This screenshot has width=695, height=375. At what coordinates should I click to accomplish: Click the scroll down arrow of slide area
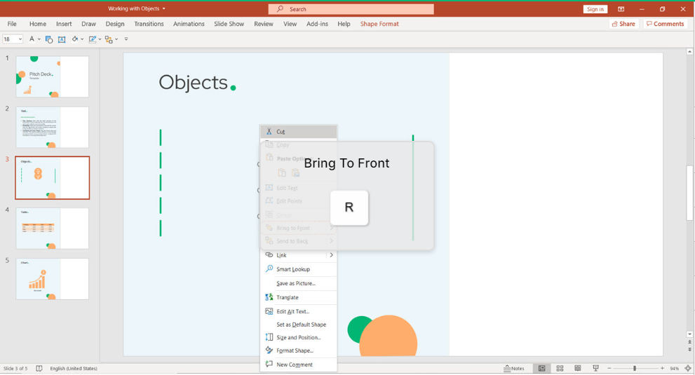click(689, 334)
